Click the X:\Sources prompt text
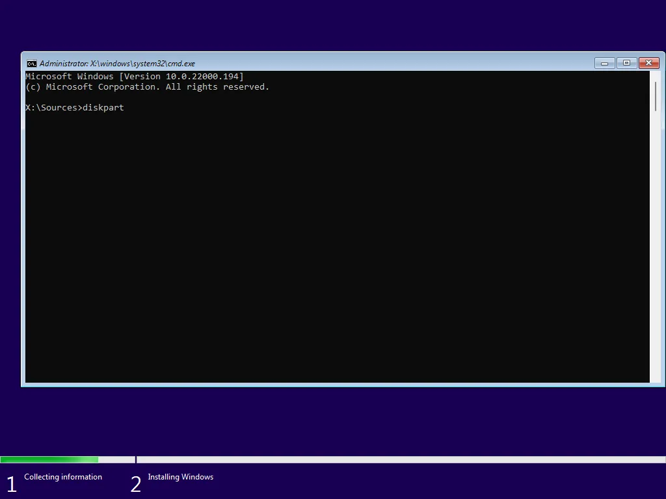Viewport: 666px width, 499px height. [54, 108]
